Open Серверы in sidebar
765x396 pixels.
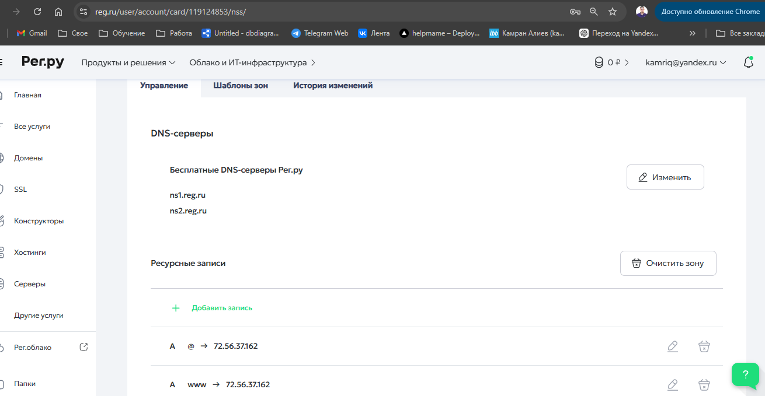coord(30,284)
